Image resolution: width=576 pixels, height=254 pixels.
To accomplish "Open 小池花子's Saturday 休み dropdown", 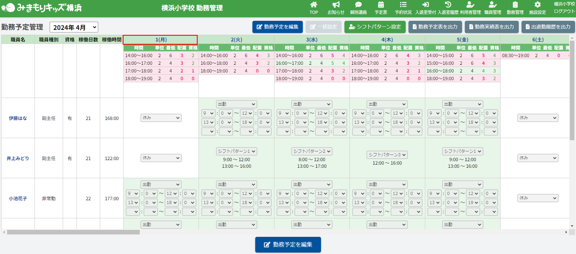I will point(538,198).
